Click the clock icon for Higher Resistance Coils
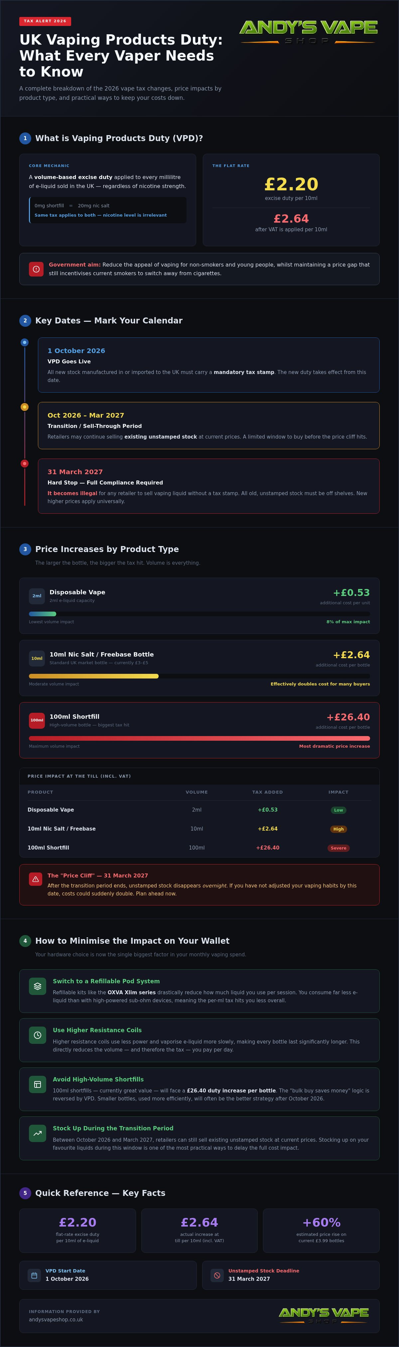 click(x=37, y=1035)
